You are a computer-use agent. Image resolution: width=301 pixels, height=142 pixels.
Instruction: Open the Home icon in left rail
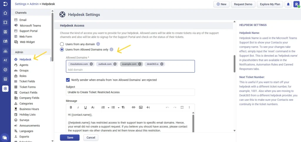[5, 13]
